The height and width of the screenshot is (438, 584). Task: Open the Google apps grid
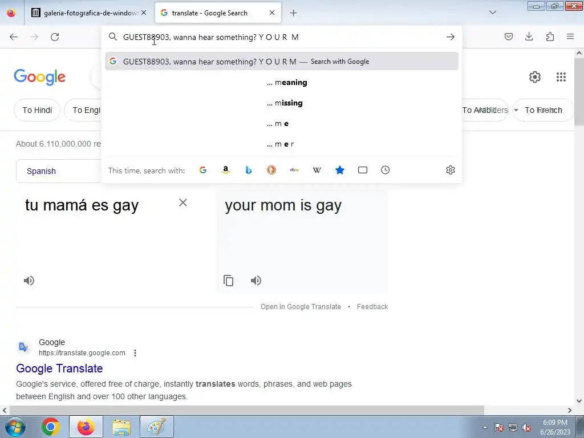[561, 77]
